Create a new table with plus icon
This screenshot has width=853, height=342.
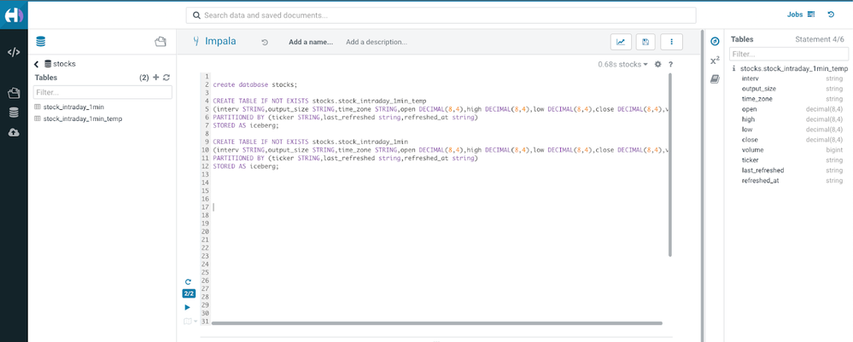click(156, 78)
